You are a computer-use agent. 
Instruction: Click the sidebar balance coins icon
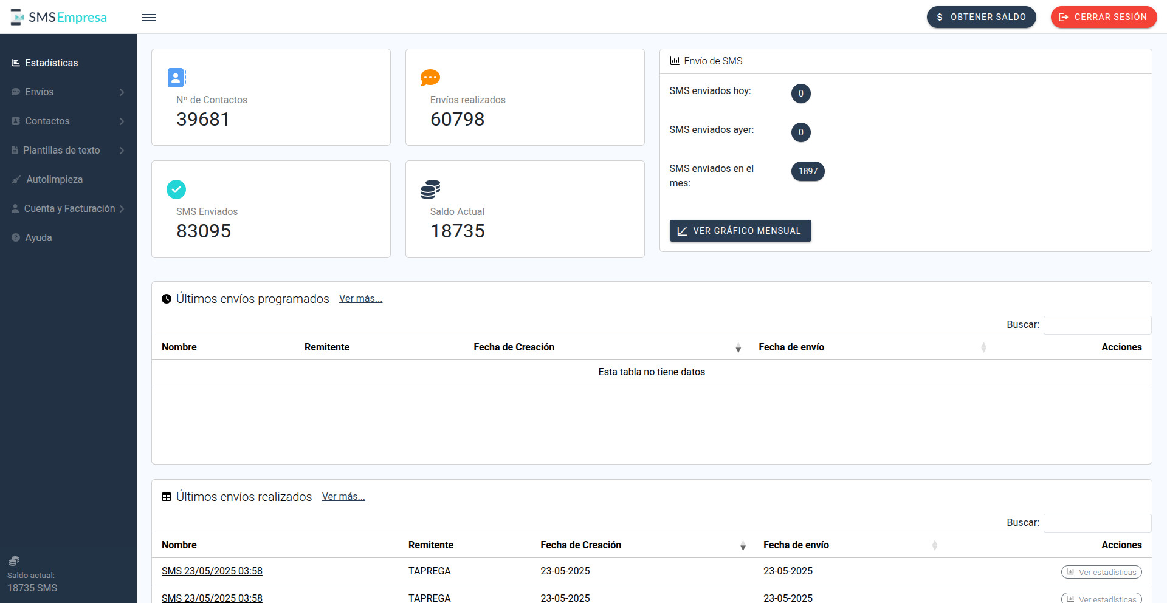pyautogui.click(x=14, y=561)
